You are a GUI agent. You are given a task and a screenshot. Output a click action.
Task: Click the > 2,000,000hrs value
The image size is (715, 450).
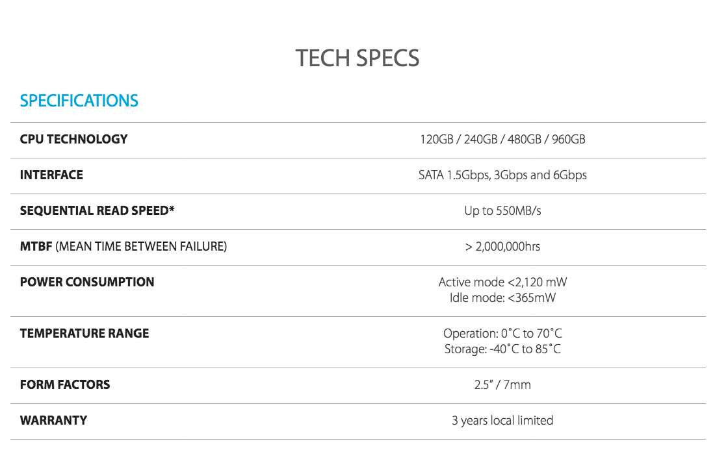[x=502, y=246]
